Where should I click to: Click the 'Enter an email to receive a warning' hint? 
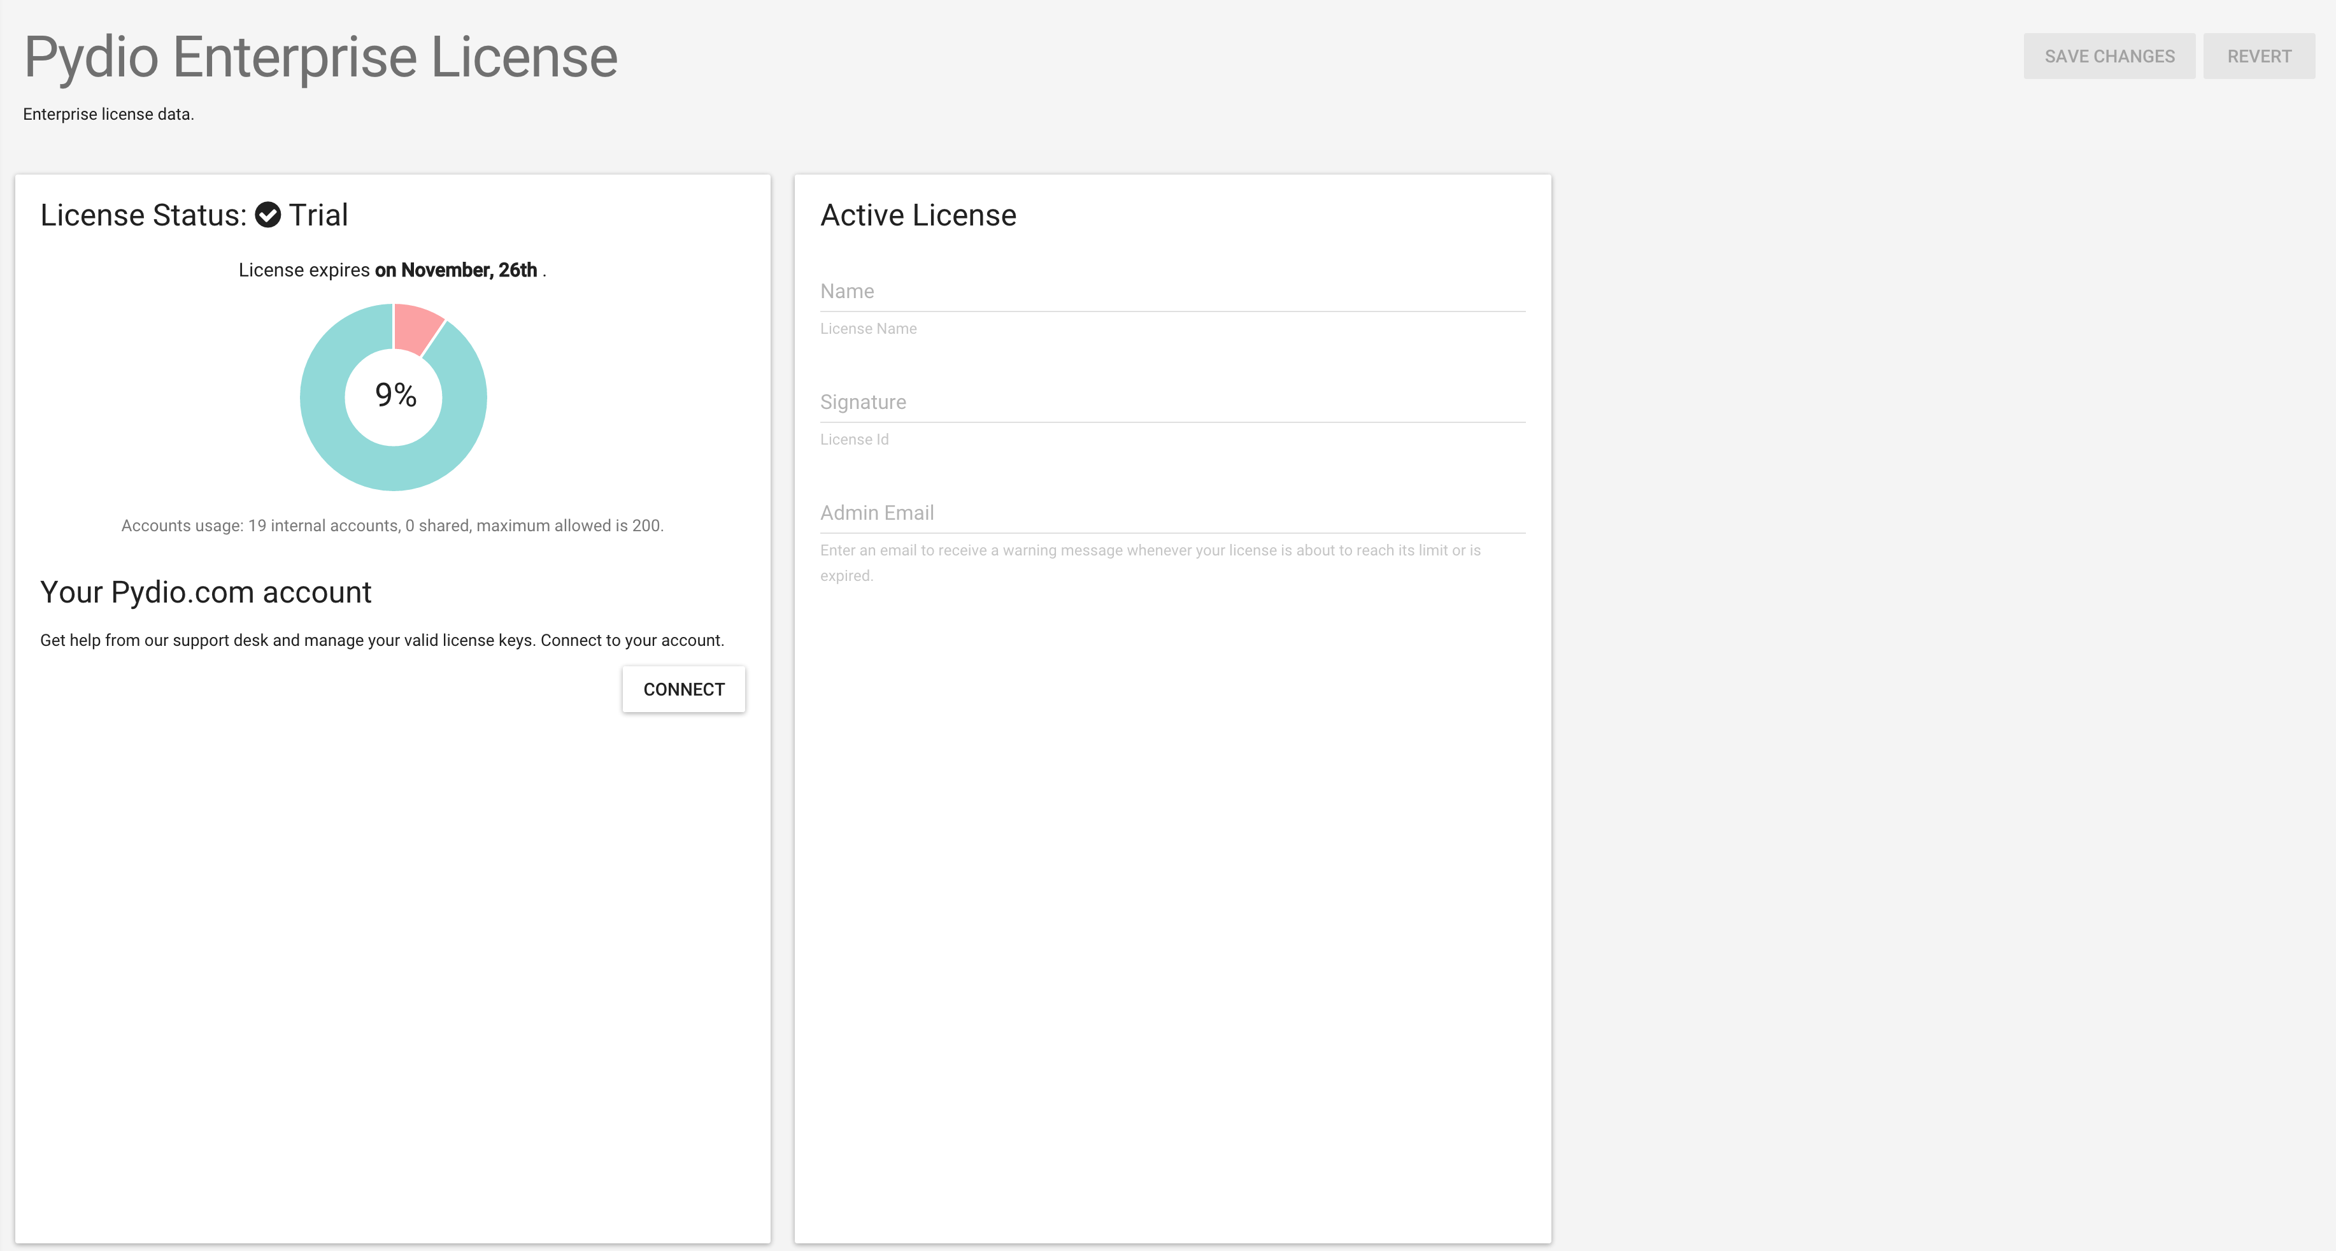pos(1150,562)
